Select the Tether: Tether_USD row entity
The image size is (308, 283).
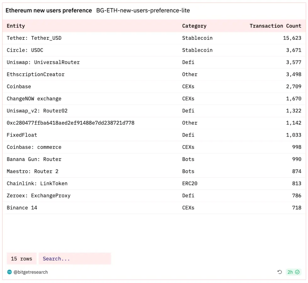(34, 38)
